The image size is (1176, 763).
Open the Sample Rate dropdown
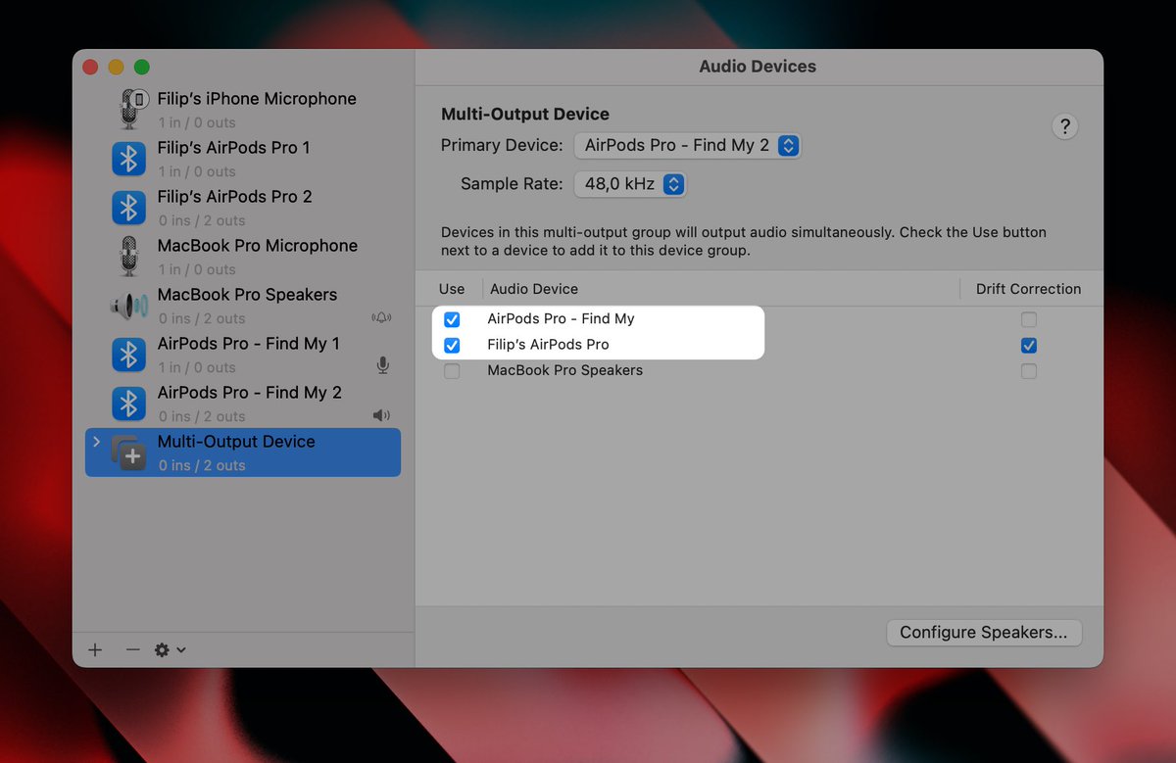629,184
